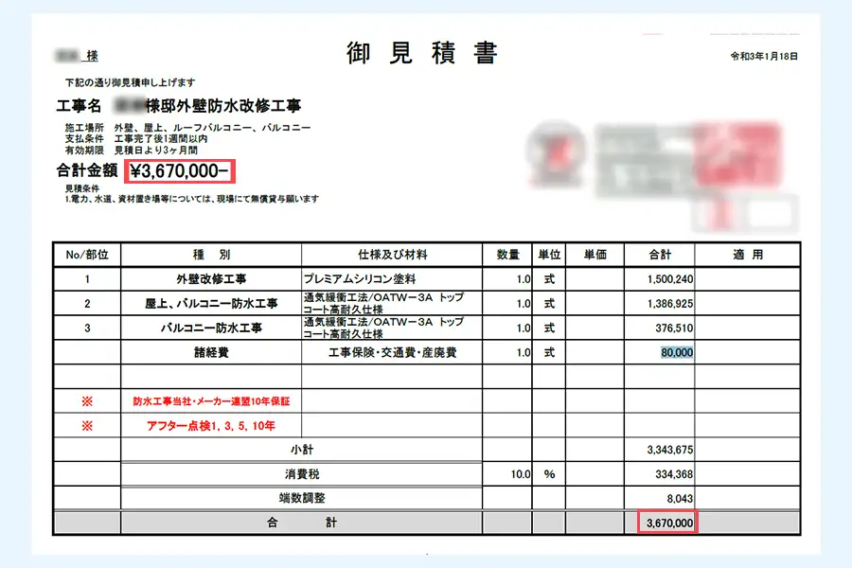Click the 外壁改修工事 cell
This screenshot has height=568, width=852.
coord(211,280)
